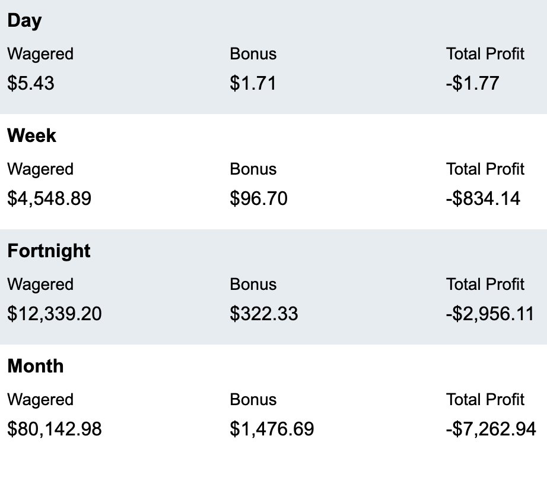Viewport: 547px width, 480px height.
Task: Click the Week bonus value $96.70
Action: pos(259,198)
